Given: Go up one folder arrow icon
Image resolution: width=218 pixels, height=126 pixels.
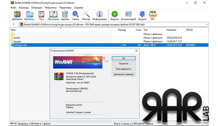Looking at the screenshot, I should tap(14, 24).
